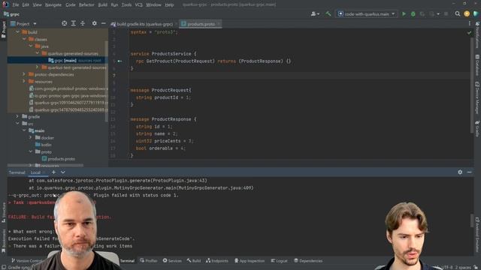Open the Help menu
This screenshot has width=481, height=270.
pyautogui.click(x=169, y=5)
